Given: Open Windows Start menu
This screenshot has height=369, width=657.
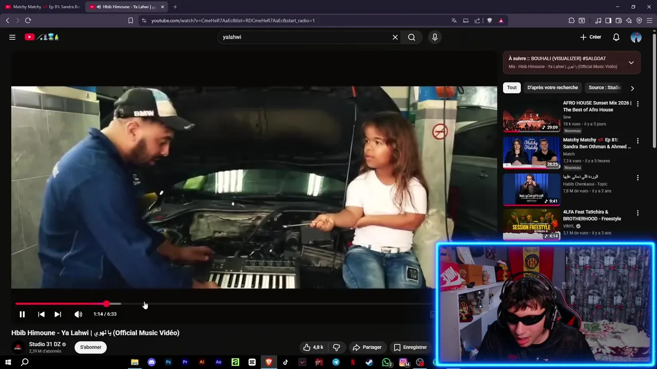Looking at the screenshot, I should (x=8, y=362).
